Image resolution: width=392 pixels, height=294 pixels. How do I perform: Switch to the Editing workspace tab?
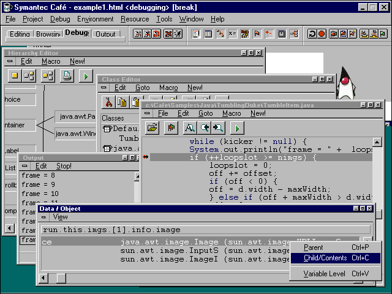(x=20, y=34)
